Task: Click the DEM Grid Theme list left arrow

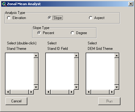Action: (x=89, y=92)
